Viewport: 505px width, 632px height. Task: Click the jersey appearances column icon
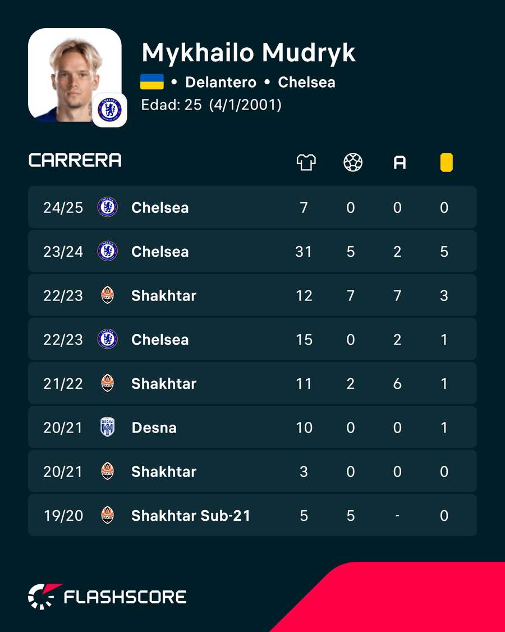306,163
